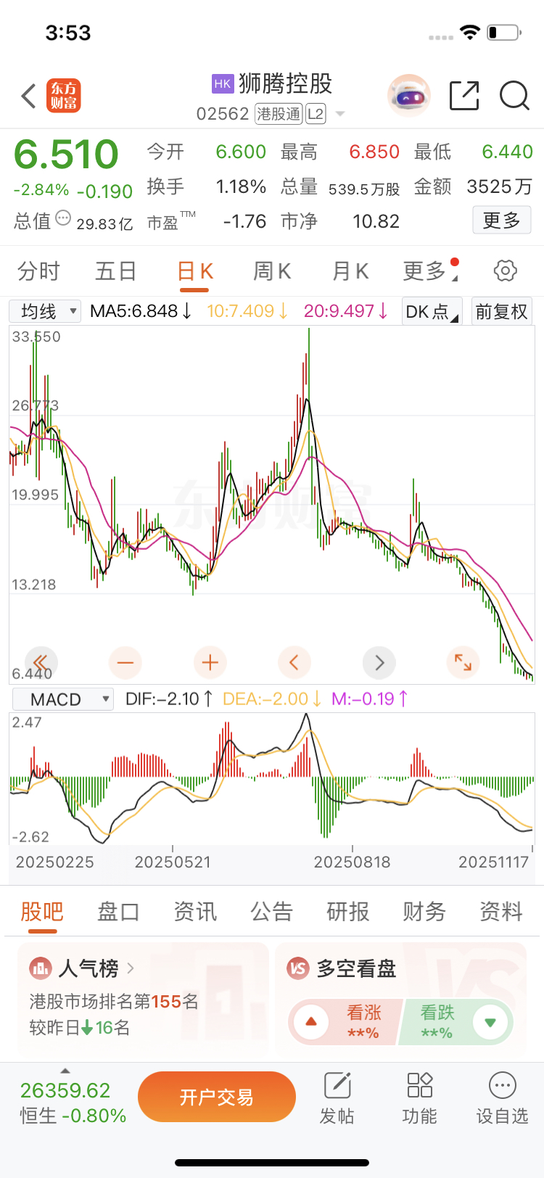Expand the 人气榜 chevron

point(131,968)
